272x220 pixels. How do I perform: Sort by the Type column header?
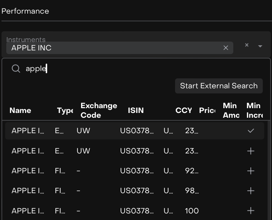[65, 110]
